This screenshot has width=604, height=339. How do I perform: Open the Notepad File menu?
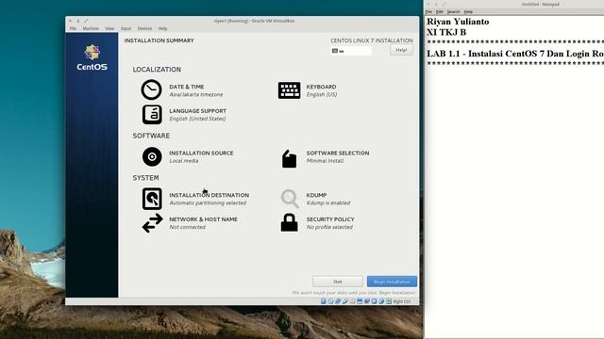pyautogui.click(x=428, y=12)
